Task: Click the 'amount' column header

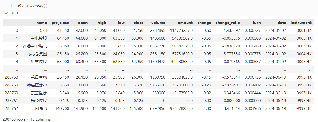Action: coord(185,23)
